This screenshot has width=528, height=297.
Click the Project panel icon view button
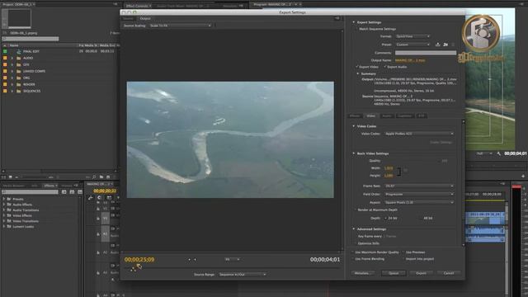pos(11,177)
